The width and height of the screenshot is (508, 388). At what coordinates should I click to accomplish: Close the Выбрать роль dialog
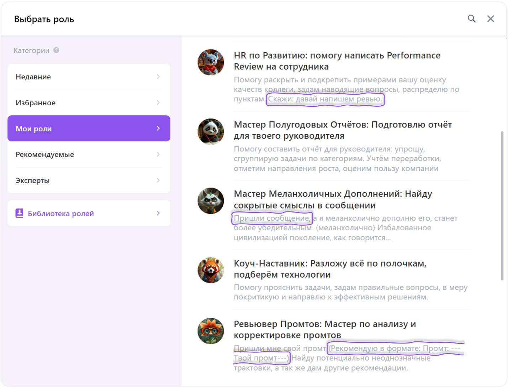491,19
